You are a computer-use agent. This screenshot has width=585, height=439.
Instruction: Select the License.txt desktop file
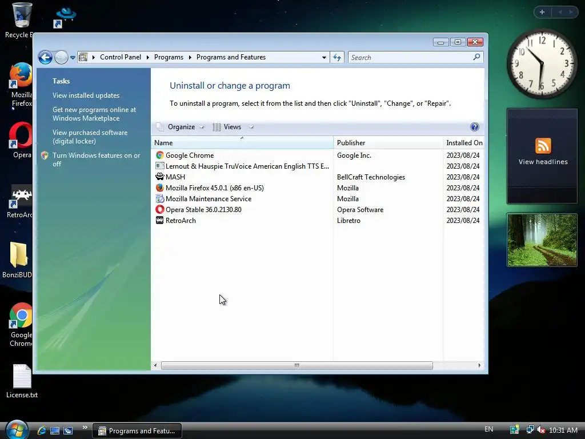tap(22, 381)
